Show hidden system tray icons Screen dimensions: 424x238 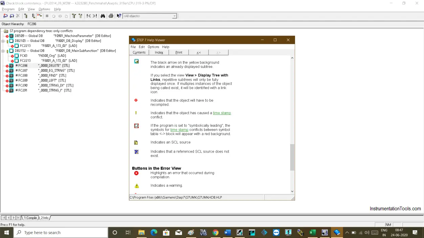pos(347,232)
